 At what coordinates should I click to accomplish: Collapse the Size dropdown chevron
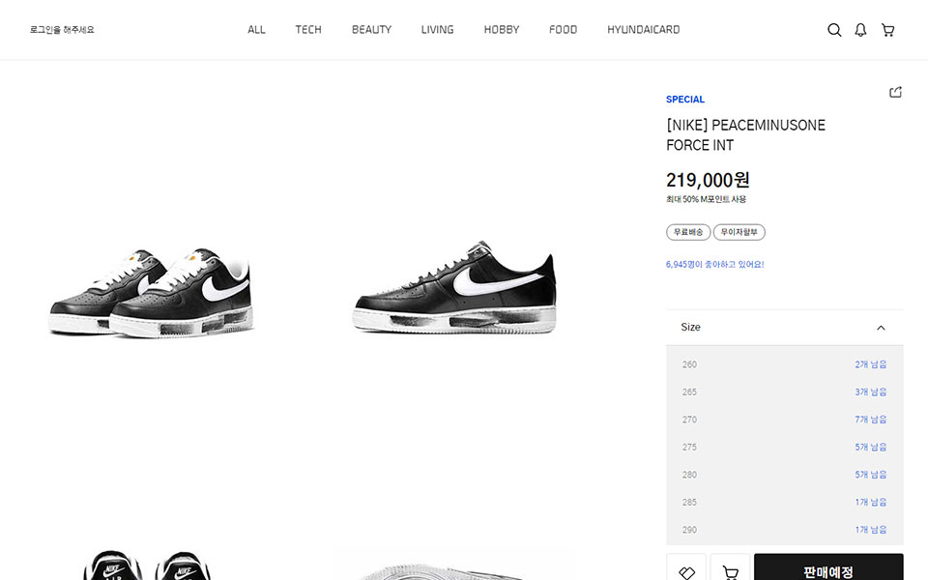tap(881, 328)
